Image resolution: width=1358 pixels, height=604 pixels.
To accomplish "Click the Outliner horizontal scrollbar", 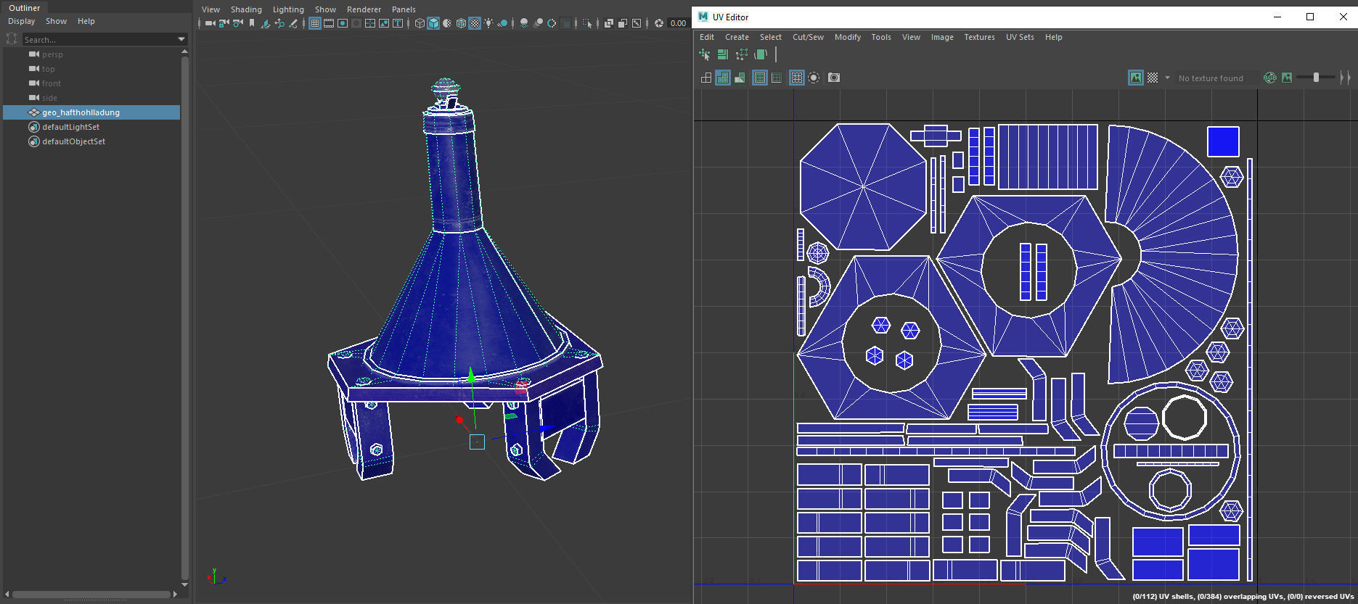I will [91, 594].
